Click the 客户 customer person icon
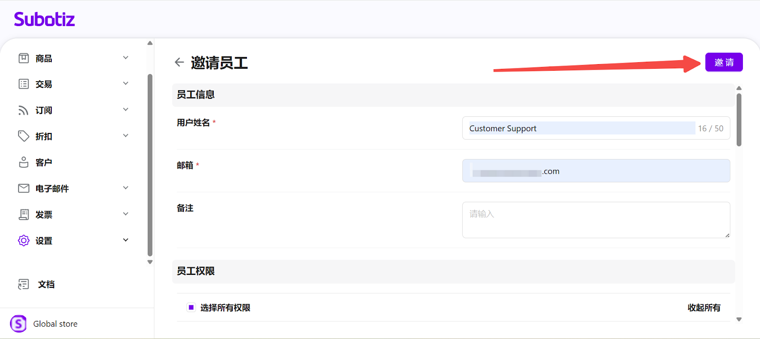760x339 pixels. click(23, 162)
